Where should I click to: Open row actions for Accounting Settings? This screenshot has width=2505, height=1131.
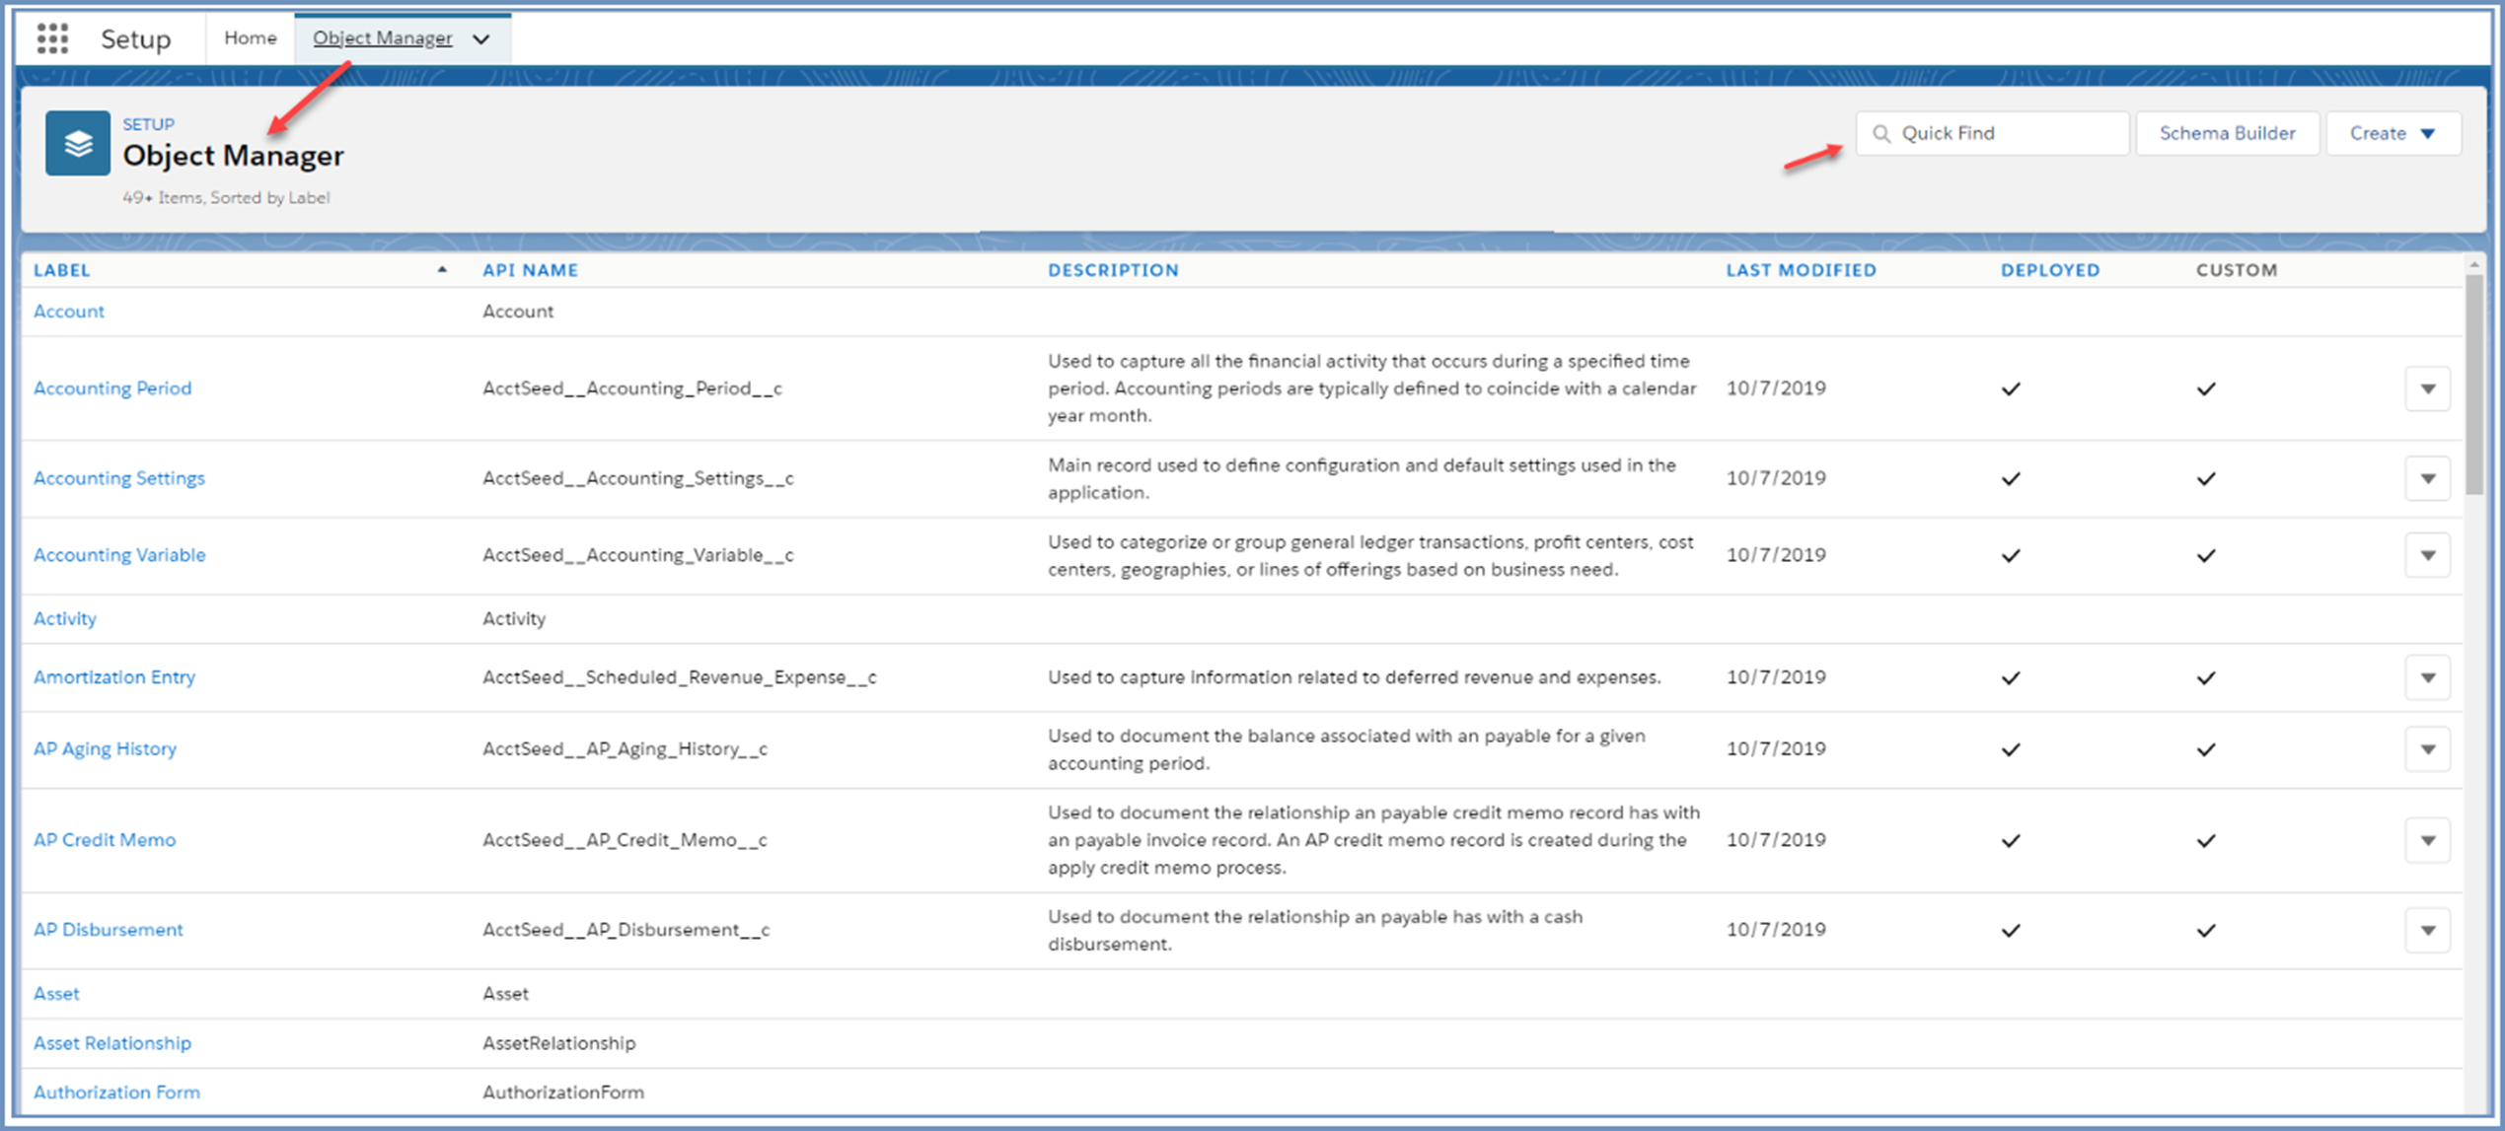click(2428, 478)
